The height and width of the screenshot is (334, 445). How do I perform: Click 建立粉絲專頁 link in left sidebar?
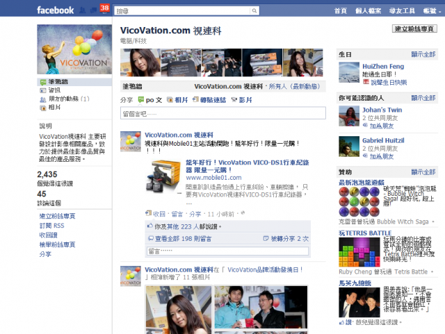click(57, 216)
